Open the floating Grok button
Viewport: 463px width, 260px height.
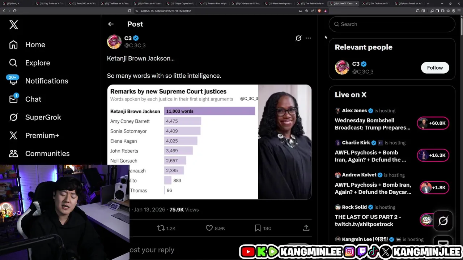click(443, 221)
